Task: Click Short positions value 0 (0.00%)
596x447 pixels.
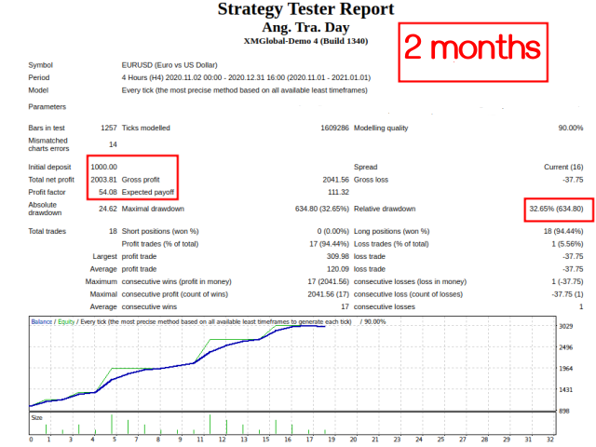Action: coord(333,231)
